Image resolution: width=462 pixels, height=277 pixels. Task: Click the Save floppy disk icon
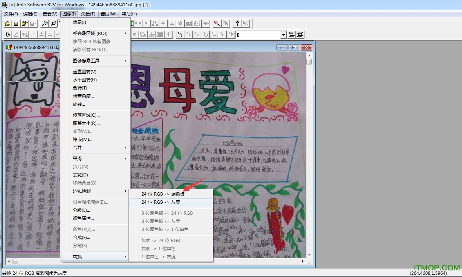pyautogui.click(x=16, y=24)
